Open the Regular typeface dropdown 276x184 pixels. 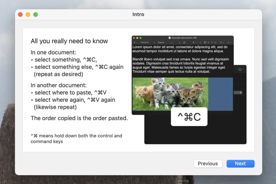[164, 42]
